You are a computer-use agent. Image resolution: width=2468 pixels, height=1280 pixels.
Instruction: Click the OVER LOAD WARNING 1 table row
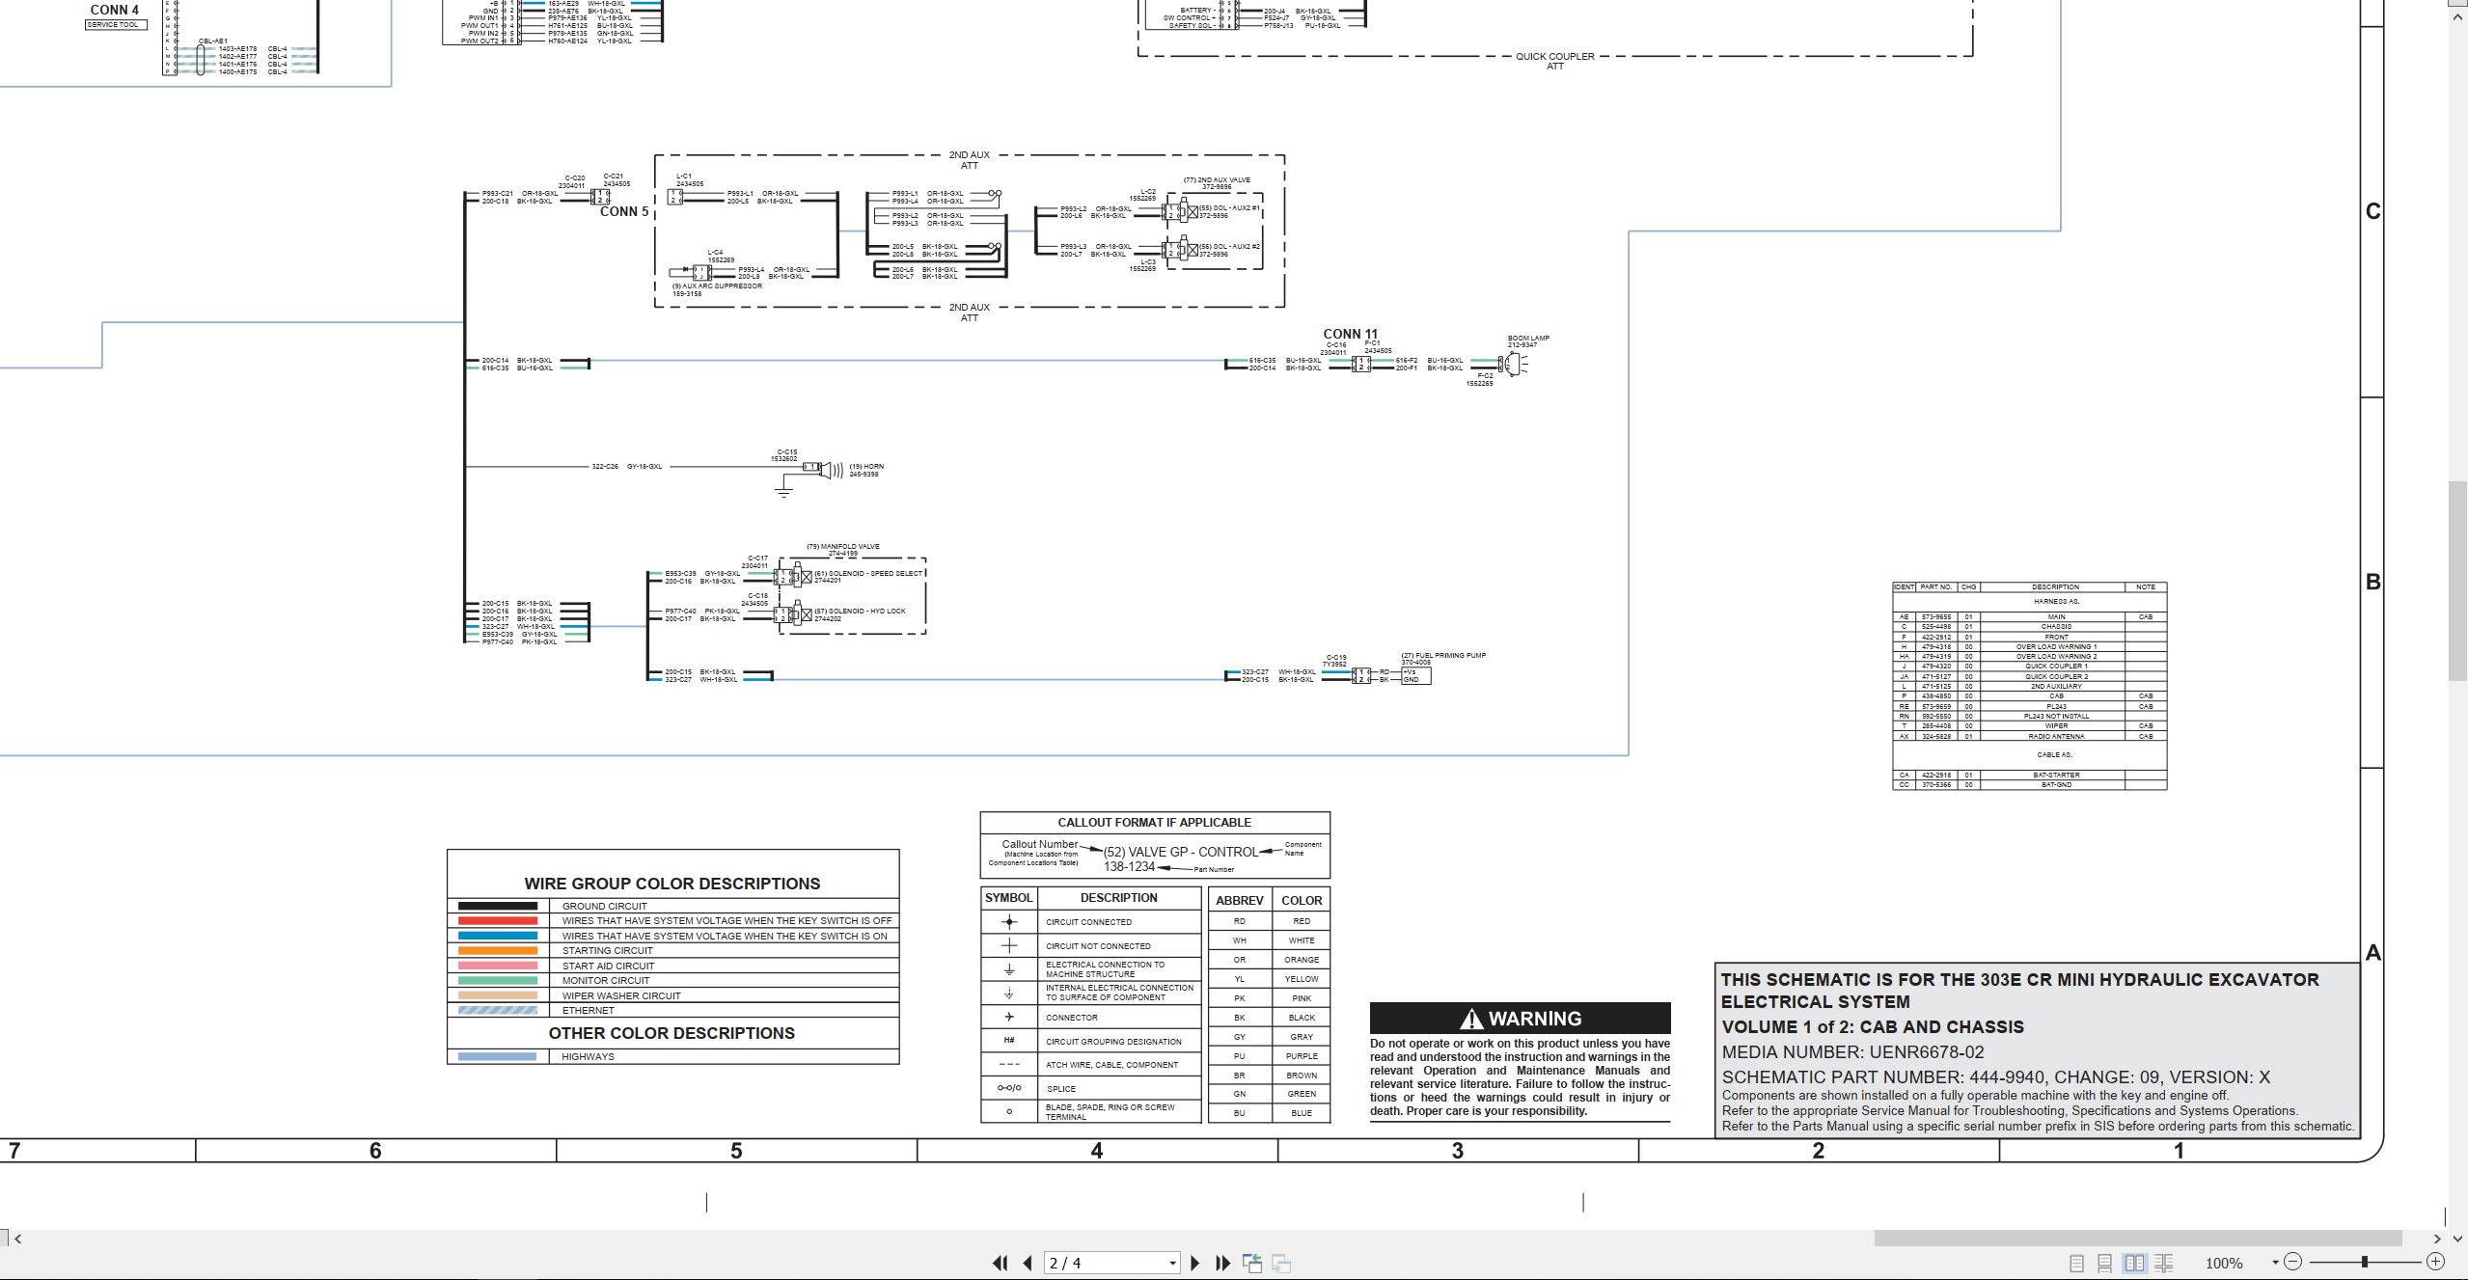pos(2030,646)
